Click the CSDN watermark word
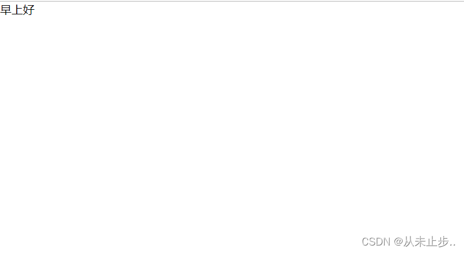 point(376,241)
